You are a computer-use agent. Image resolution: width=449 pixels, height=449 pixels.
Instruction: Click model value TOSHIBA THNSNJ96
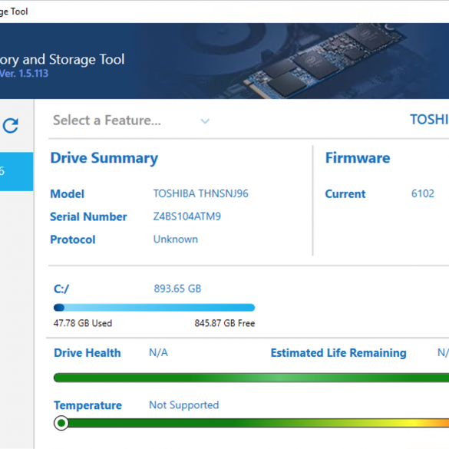(201, 193)
